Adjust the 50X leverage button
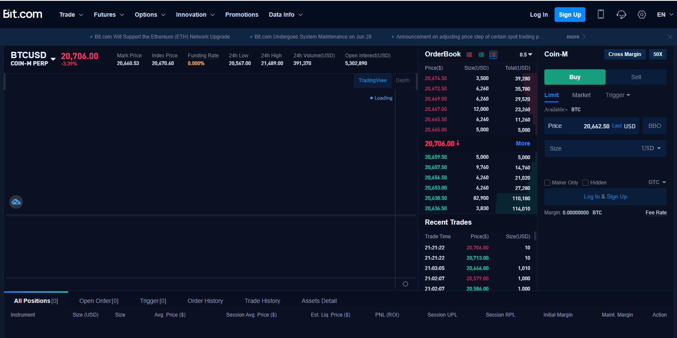The height and width of the screenshot is (338, 677). (x=658, y=54)
